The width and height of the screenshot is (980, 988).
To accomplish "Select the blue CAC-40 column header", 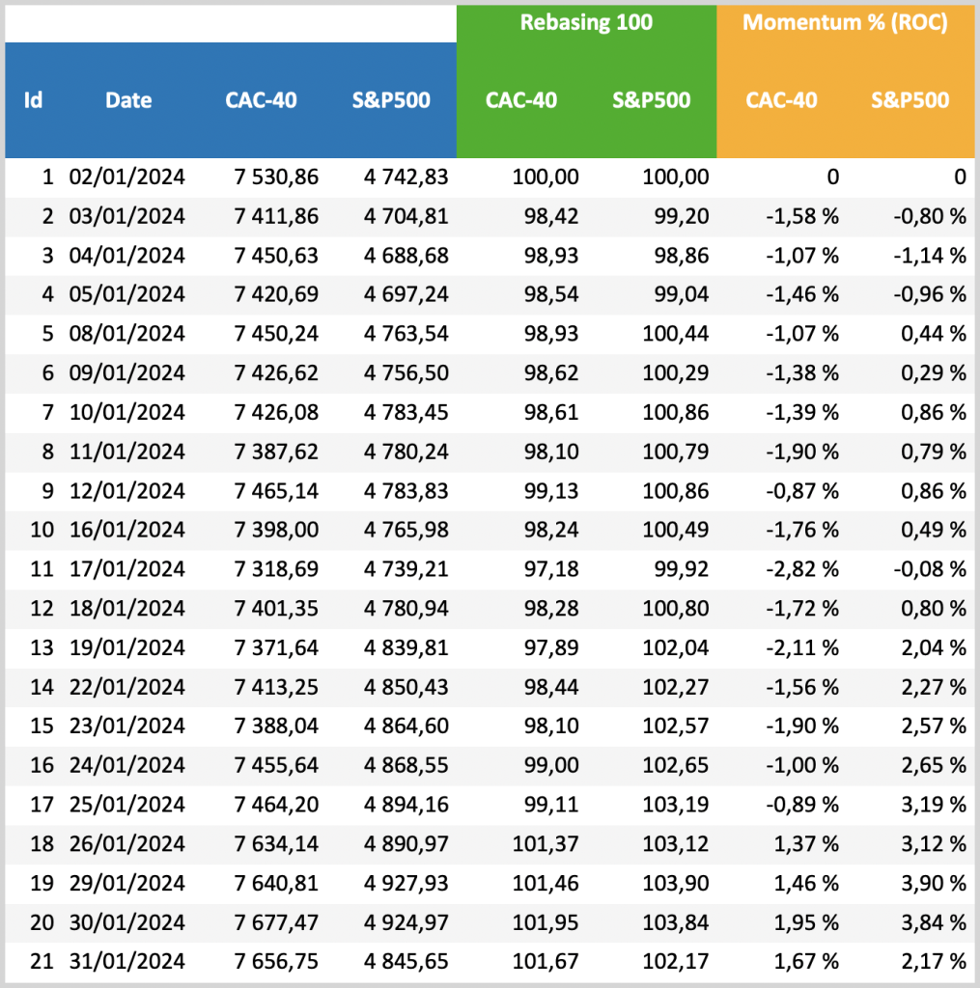I will (x=261, y=100).
